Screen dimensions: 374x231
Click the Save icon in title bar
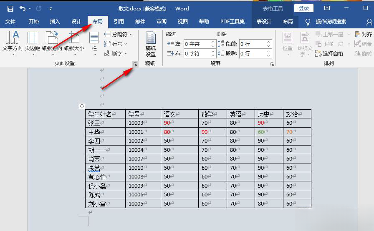tap(10, 9)
